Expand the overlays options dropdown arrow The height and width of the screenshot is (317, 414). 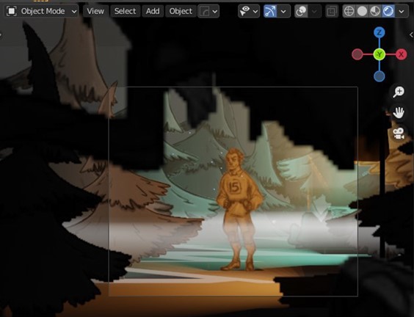coord(314,11)
